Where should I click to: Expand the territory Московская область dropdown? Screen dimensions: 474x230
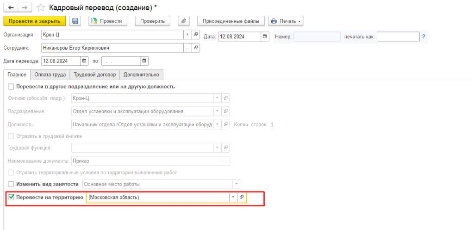pos(232,198)
